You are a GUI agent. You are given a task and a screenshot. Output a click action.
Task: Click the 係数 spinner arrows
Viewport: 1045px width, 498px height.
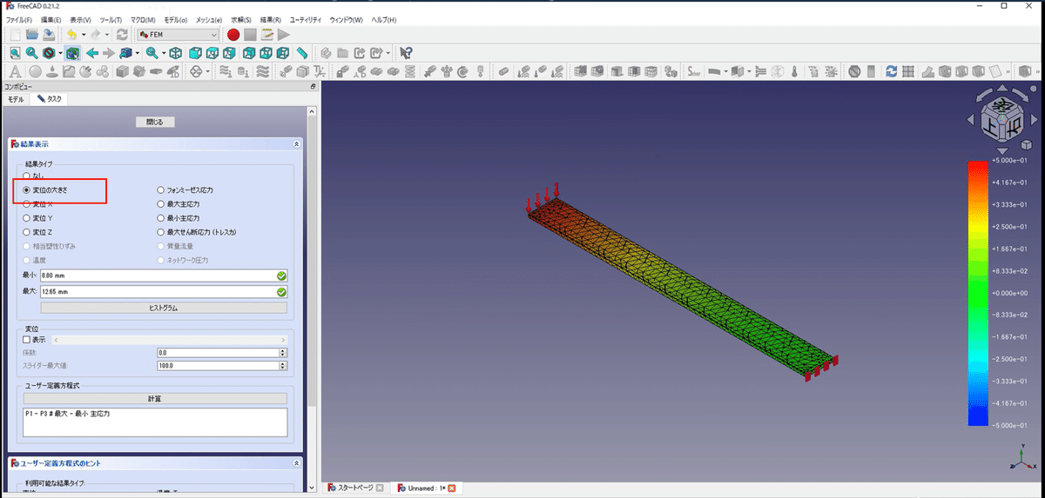pyautogui.click(x=283, y=353)
